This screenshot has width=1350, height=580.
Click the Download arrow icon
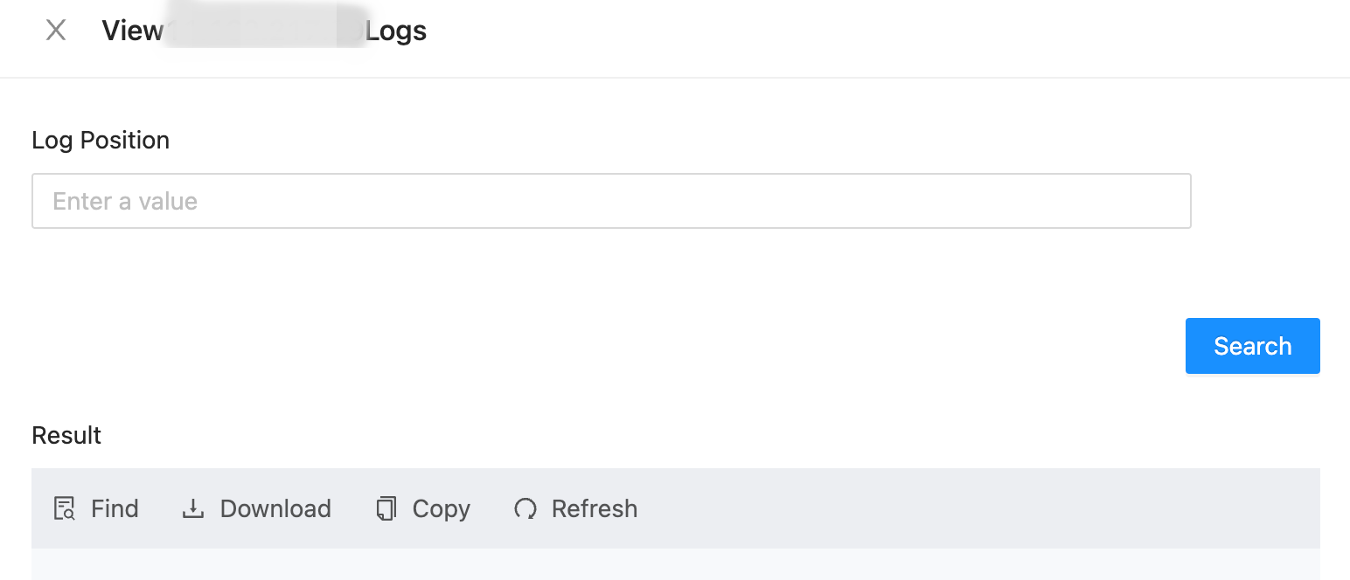pos(192,508)
